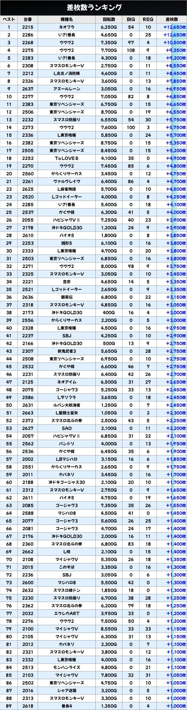The width and height of the screenshot is (187, 710).
Task: Click the 回転数 column header
Action: coord(109,19)
